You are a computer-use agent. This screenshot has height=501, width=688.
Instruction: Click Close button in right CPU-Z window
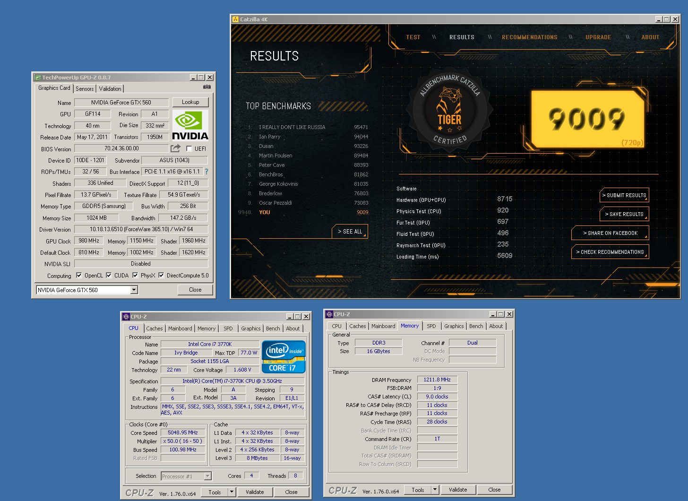click(494, 490)
